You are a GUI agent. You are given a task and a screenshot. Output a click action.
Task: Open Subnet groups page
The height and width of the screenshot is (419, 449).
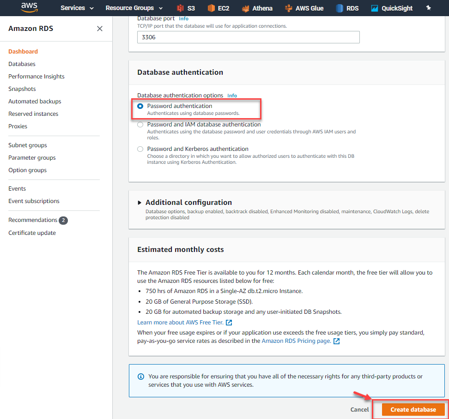[28, 145]
